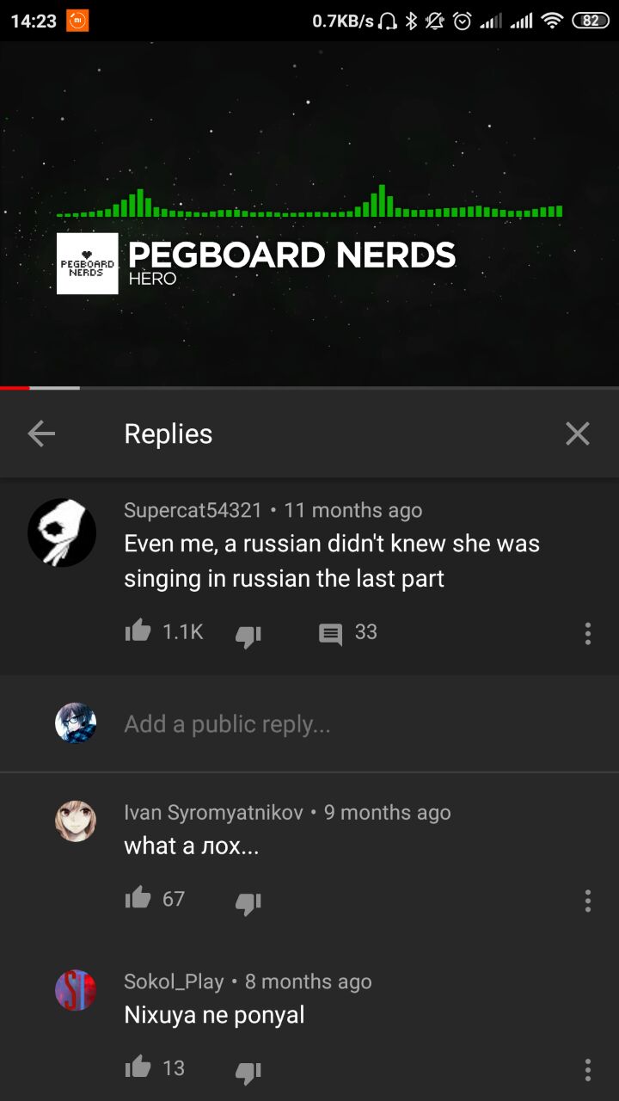The height and width of the screenshot is (1101, 619).
Task: Like Sokol_Play's reply
Action: (138, 1067)
